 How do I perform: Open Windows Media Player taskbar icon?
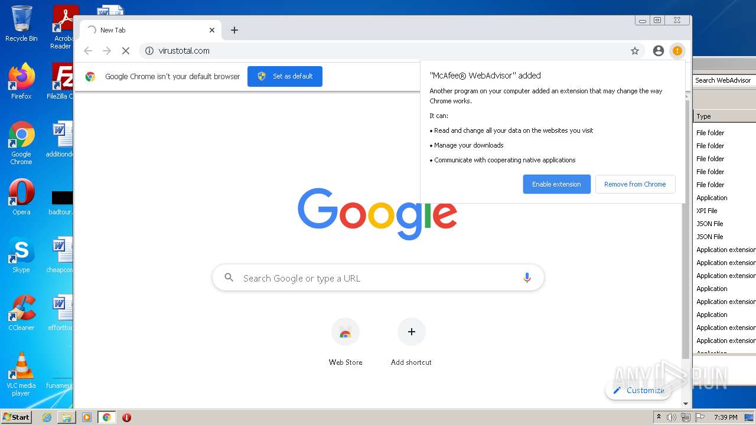pos(87,417)
